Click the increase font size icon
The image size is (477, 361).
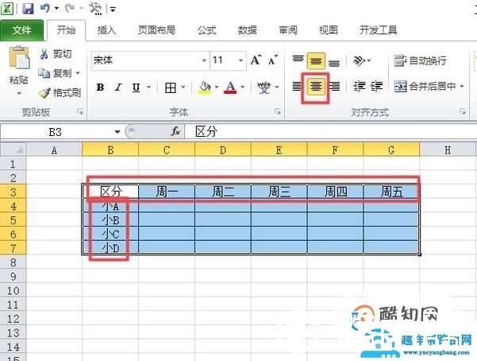coord(256,60)
